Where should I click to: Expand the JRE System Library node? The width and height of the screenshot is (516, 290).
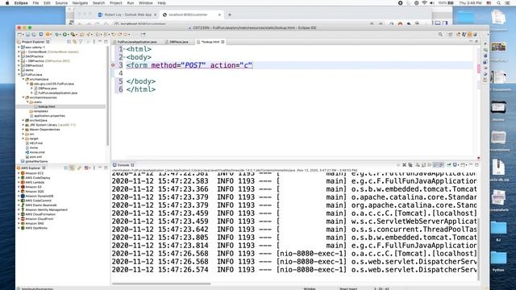23,125
